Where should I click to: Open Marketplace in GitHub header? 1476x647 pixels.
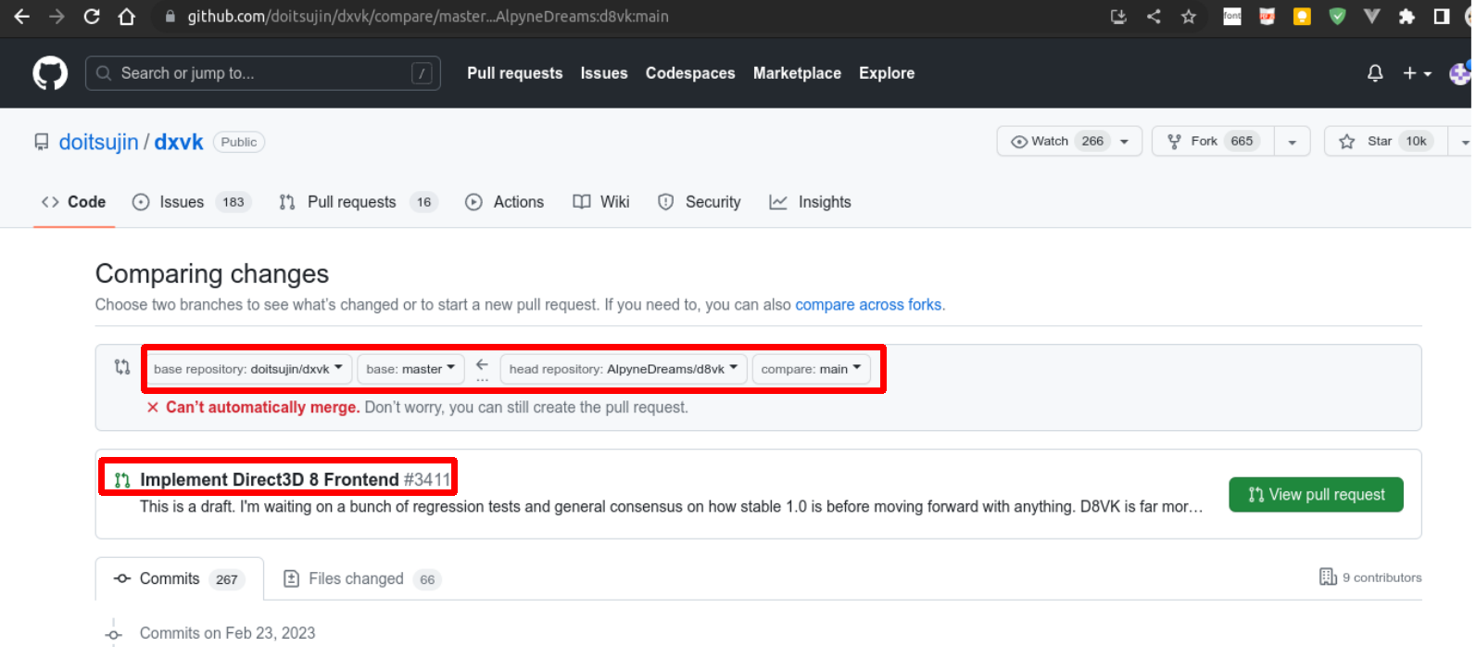point(797,73)
